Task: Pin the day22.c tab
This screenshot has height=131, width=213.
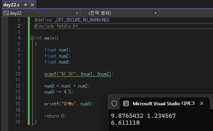Action: pos(25,5)
